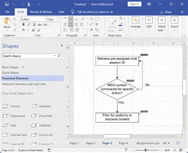Click the Connector tool icon
This screenshot has width=188, height=153.
click(x=92, y=24)
